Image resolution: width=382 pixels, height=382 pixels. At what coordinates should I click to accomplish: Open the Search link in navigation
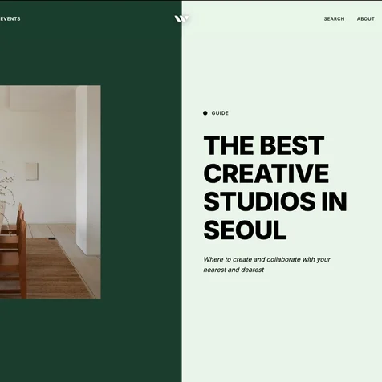[x=334, y=19]
